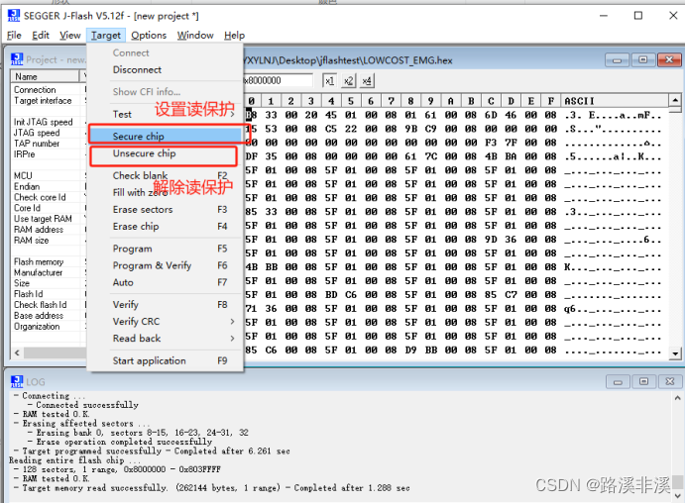Viewport: 686px width, 503px height.
Task: Minimize the hex data file window
Action: pos(618,59)
